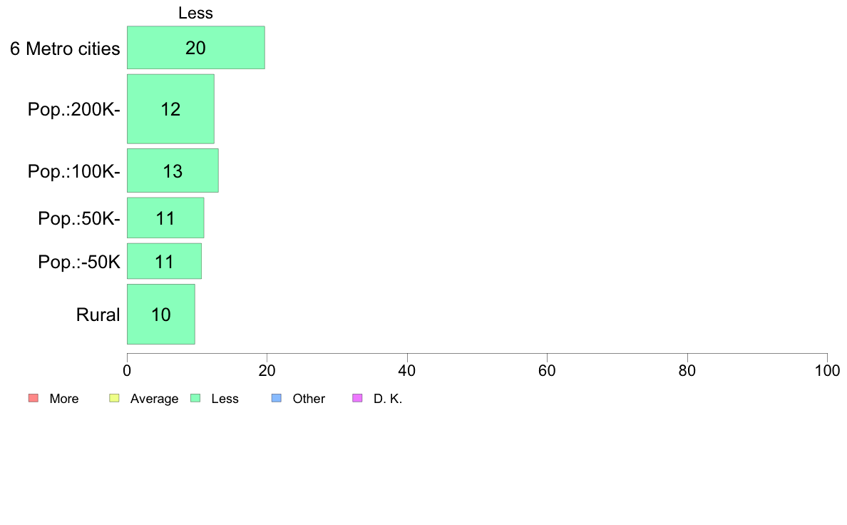Click the 100 tick on axis
This screenshot has width=847, height=525.
pyautogui.click(x=827, y=370)
